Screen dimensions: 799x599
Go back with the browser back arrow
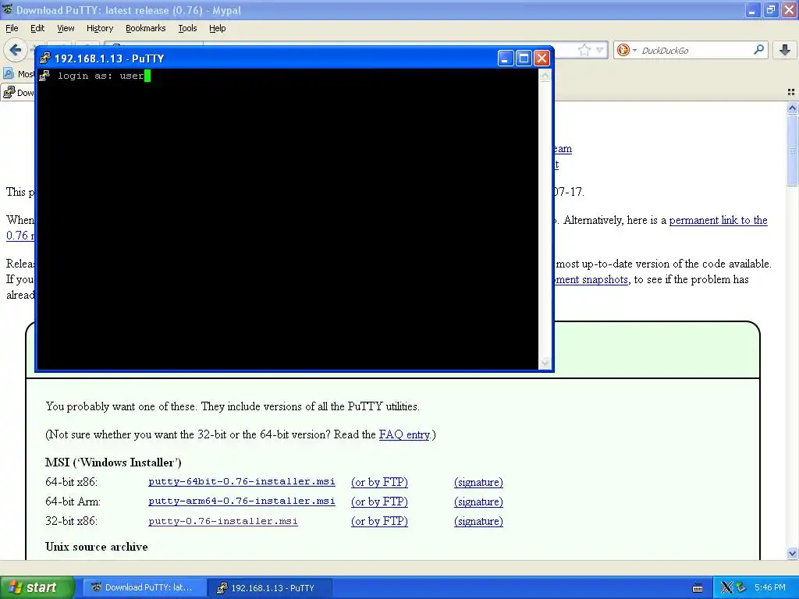16,50
